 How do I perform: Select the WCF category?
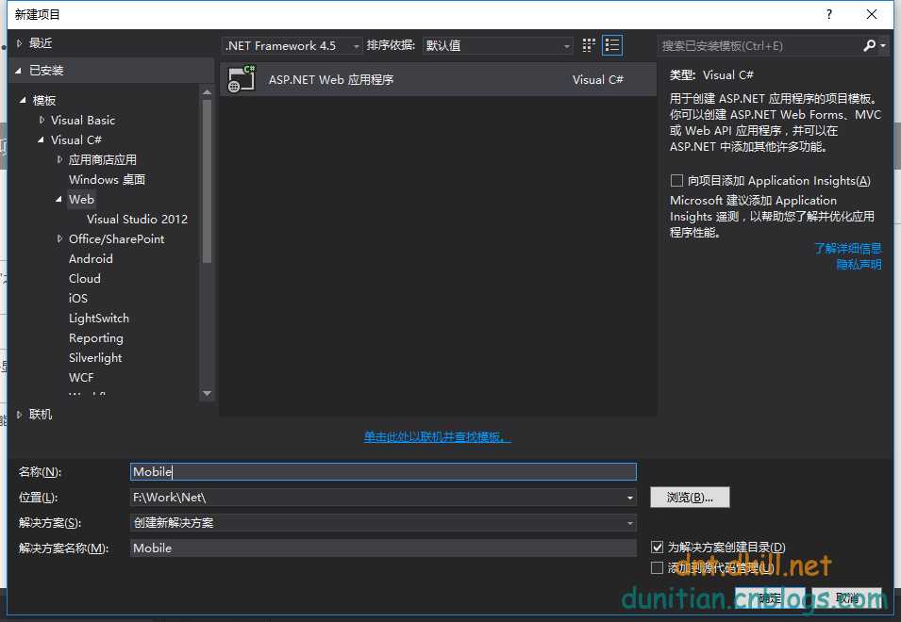point(81,378)
